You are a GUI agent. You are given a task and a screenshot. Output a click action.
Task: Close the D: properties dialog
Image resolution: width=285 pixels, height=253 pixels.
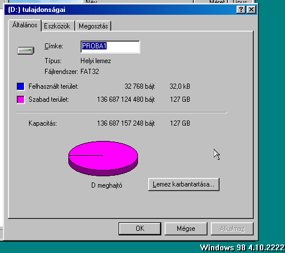pos(251,10)
